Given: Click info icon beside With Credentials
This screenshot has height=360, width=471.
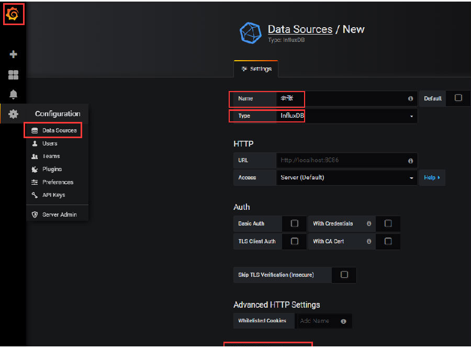Looking at the screenshot, I should pos(369,223).
